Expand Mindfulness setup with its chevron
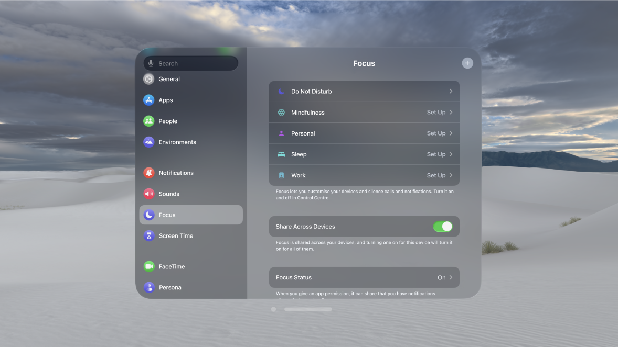This screenshot has width=618, height=348. 450,112
